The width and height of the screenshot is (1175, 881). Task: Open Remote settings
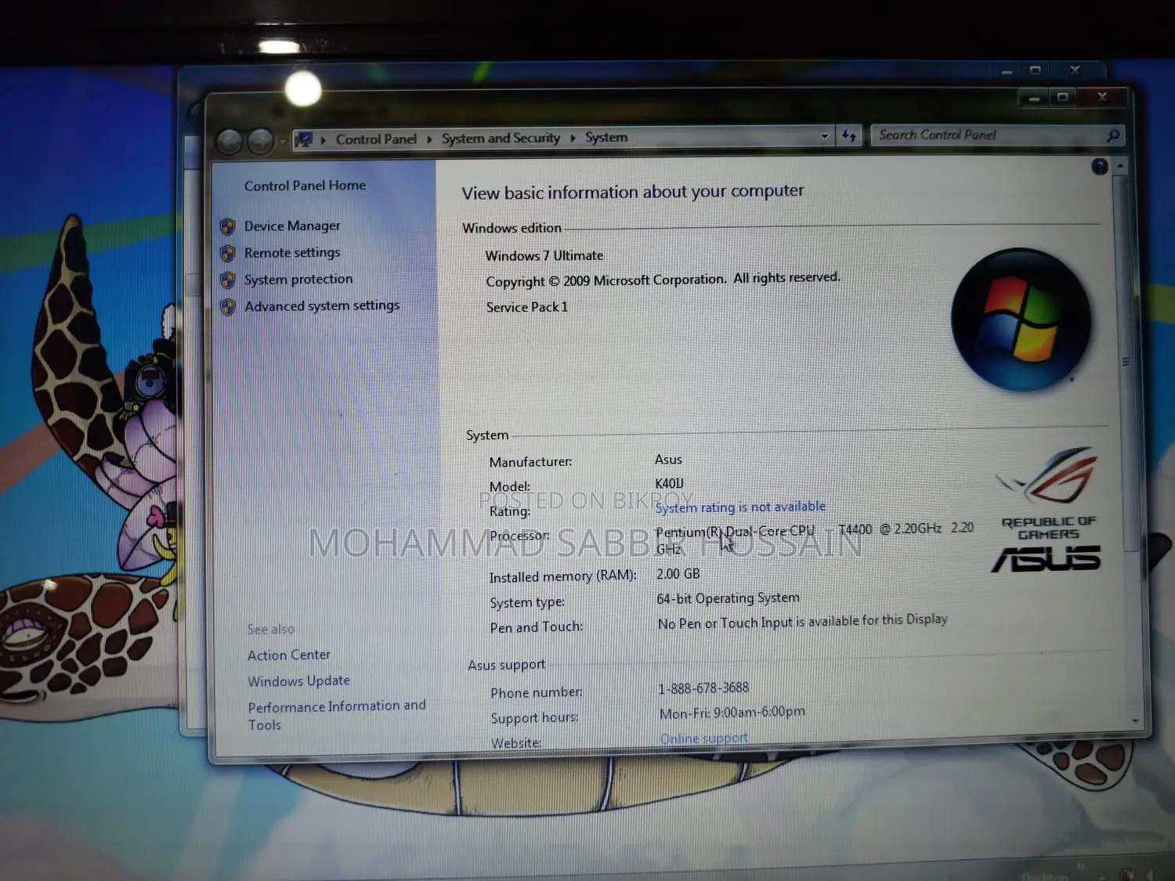tap(292, 253)
